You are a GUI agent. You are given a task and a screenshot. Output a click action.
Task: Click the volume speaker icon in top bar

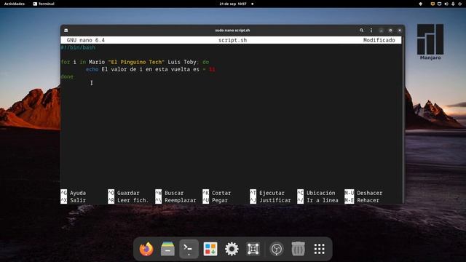(x=446, y=4)
